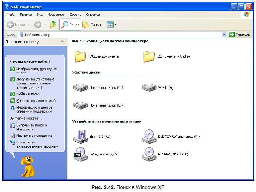Click green arrow beside Файлы и папки
Screen dimensions: 256x192
pos(12,94)
